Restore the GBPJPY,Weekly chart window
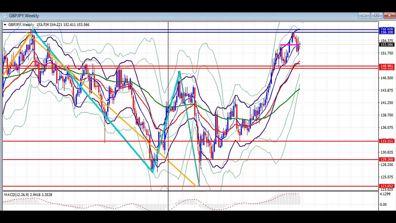This screenshot has width=396, height=223. coord(377,16)
